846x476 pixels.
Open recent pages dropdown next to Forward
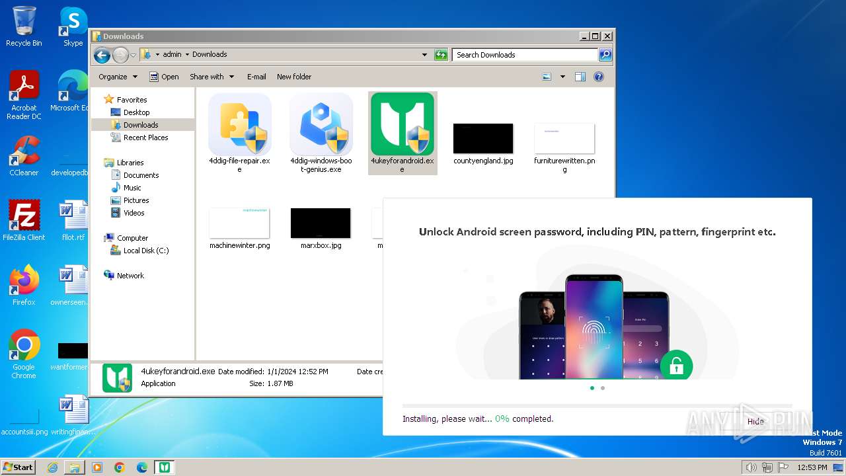[133, 55]
